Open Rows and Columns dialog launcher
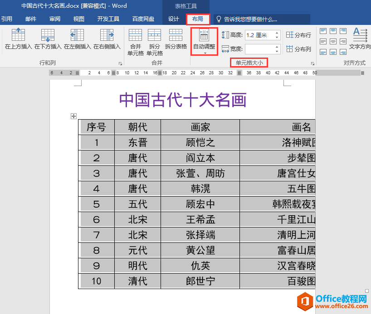The height and width of the screenshot is (314, 371). 121,63
